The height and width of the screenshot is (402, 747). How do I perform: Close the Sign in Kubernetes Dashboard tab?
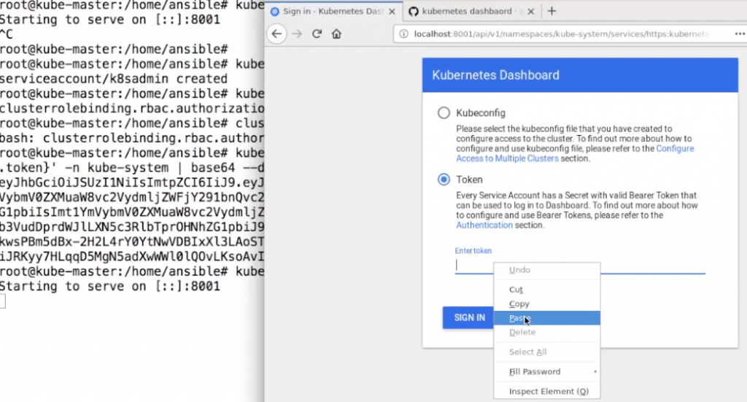click(391, 12)
